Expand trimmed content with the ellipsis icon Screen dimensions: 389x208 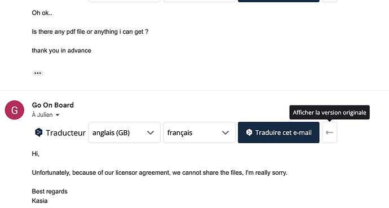pyautogui.click(x=37, y=73)
